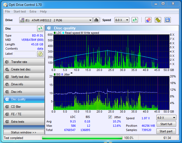The height and width of the screenshot is (143, 182).
Task: Click the Disc quality header icon
Action: click(x=49, y=28)
